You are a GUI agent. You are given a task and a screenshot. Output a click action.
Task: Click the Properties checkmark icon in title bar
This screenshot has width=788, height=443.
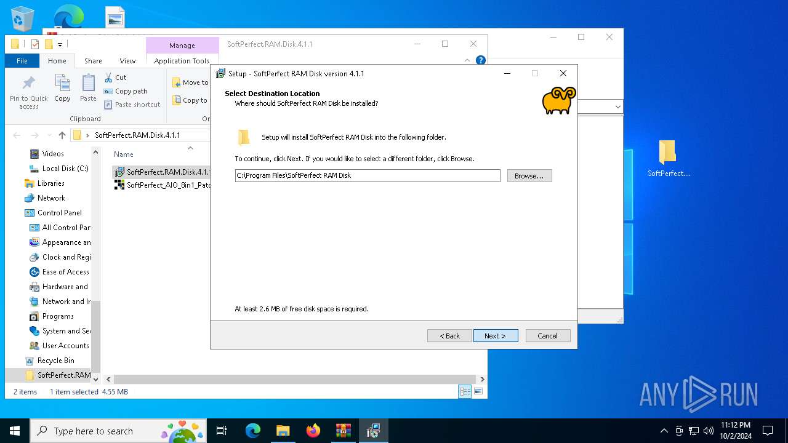point(34,44)
